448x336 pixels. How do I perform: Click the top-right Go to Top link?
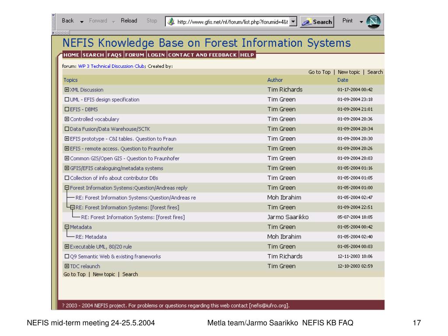coord(319,72)
